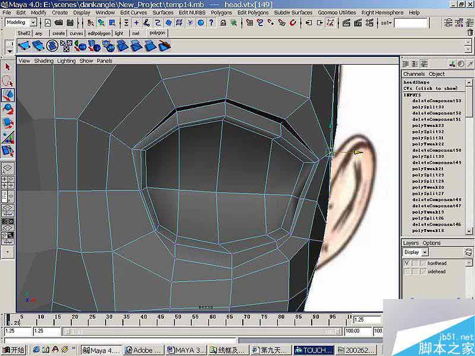Click the question mark mask icon
This screenshot has width=475, height=356.
click(x=211, y=23)
